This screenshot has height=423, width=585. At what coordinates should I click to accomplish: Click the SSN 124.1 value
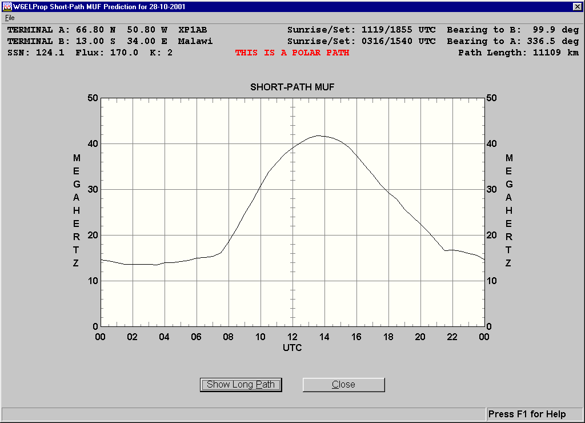pos(36,53)
